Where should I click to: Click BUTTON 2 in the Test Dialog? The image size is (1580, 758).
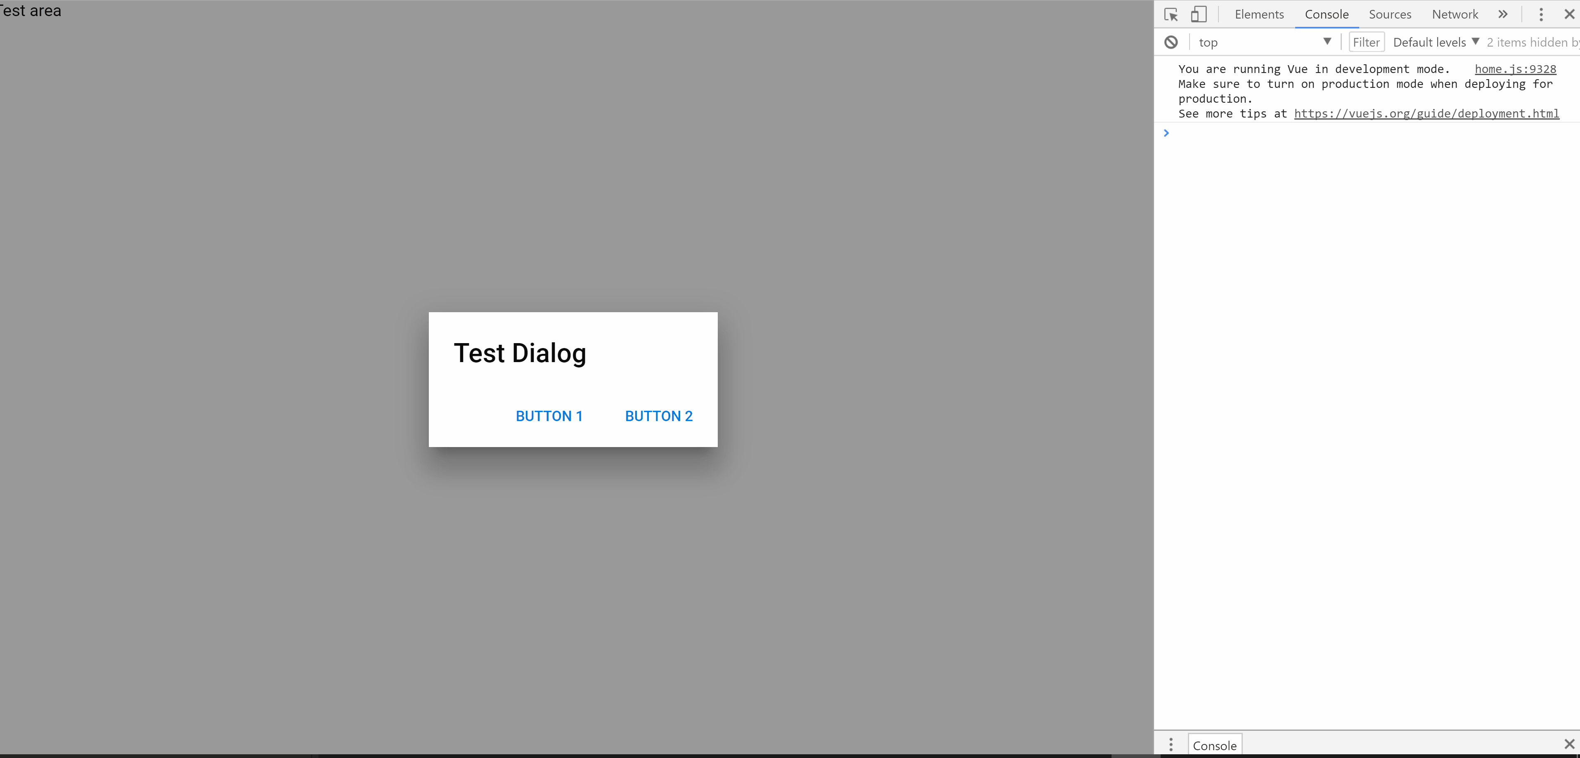tap(658, 415)
